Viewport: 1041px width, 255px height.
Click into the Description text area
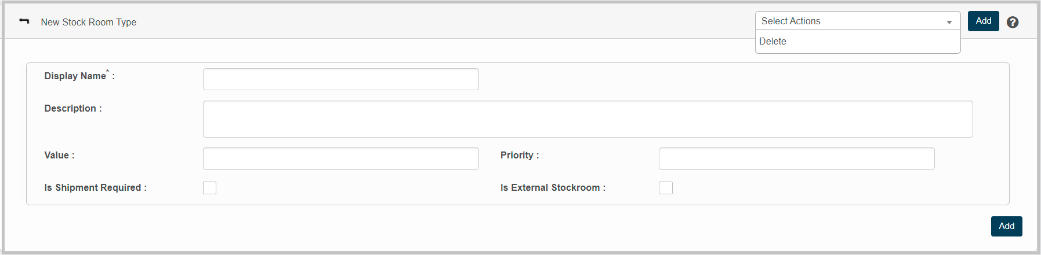tap(587, 119)
